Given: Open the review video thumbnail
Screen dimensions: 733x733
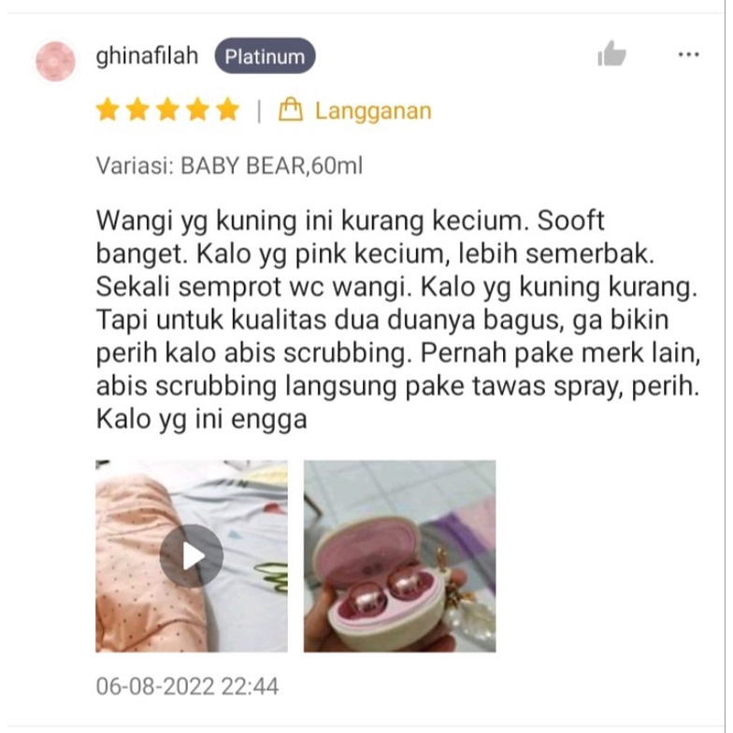Looking at the screenshot, I should click(192, 555).
